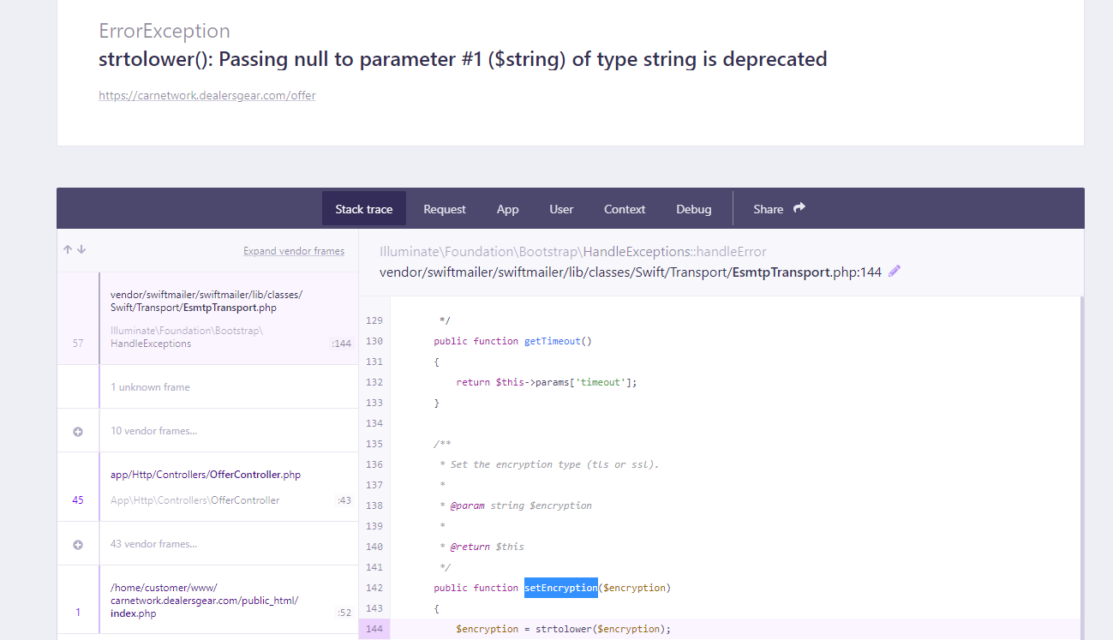Click the HandleExceptions::handleError class path

(572, 252)
